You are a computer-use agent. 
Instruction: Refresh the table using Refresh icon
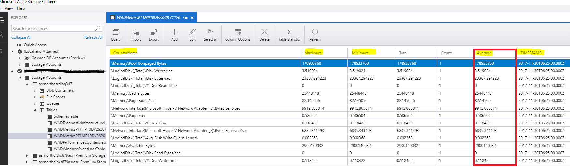(314, 32)
